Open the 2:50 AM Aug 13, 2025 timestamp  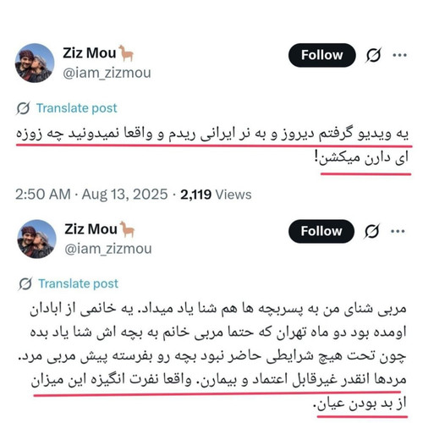(x=91, y=195)
